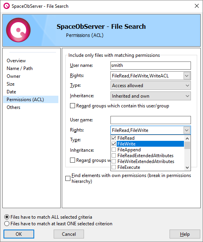Viewport: 203px width, 242px height.
Task: Click the Cancel button
Action: pyautogui.click(x=69, y=234)
